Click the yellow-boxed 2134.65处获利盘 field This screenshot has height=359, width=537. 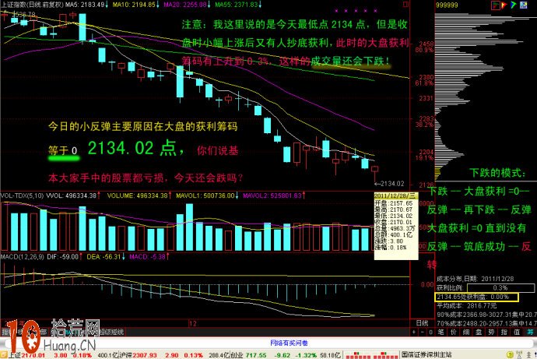475,297
